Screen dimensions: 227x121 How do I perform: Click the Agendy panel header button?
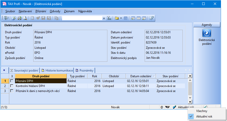pyautogui.click(x=207, y=25)
